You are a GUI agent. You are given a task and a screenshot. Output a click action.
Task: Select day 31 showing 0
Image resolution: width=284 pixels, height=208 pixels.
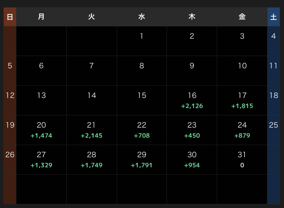242,160
